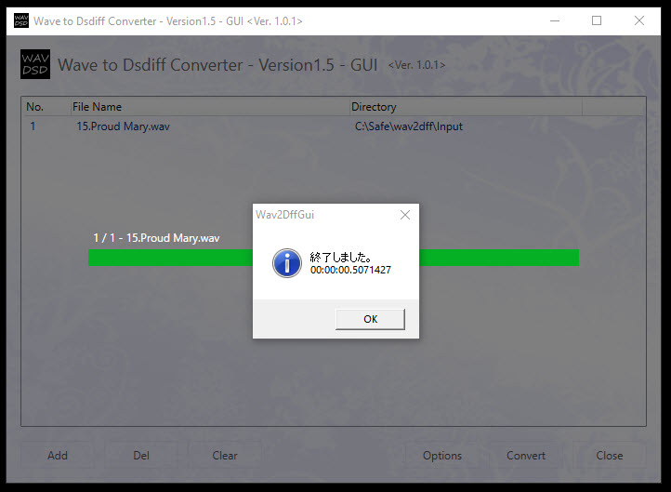This screenshot has height=492, width=671.
Task: Click the Wav2DffGui dialog title text
Action: (284, 215)
